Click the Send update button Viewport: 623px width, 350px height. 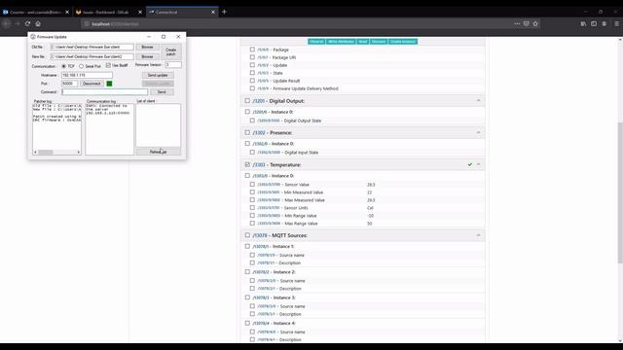point(158,75)
